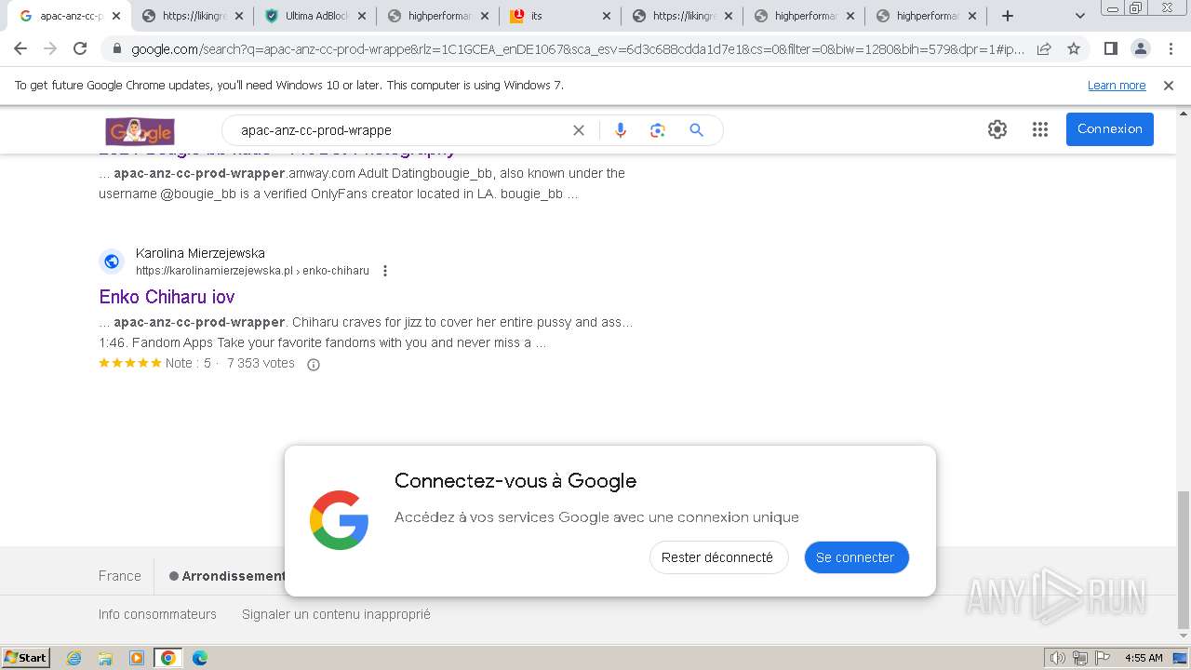This screenshot has height=670, width=1191.
Task: Show info about the rating notice
Action: click(x=314, y=365)
